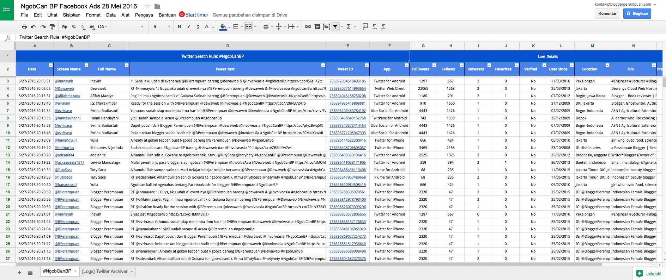Insert a link using the chain icon
Viewport: 666px width, 280px height.
(308, 27)
